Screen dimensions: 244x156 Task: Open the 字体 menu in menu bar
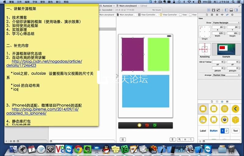[35, 2]
